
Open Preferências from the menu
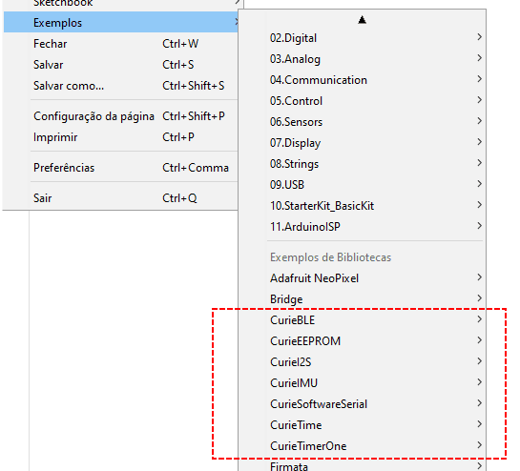121,168
